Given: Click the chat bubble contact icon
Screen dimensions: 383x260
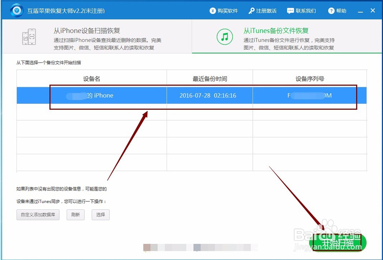Looking at the screenshot, I should click(x=290, y=11).
